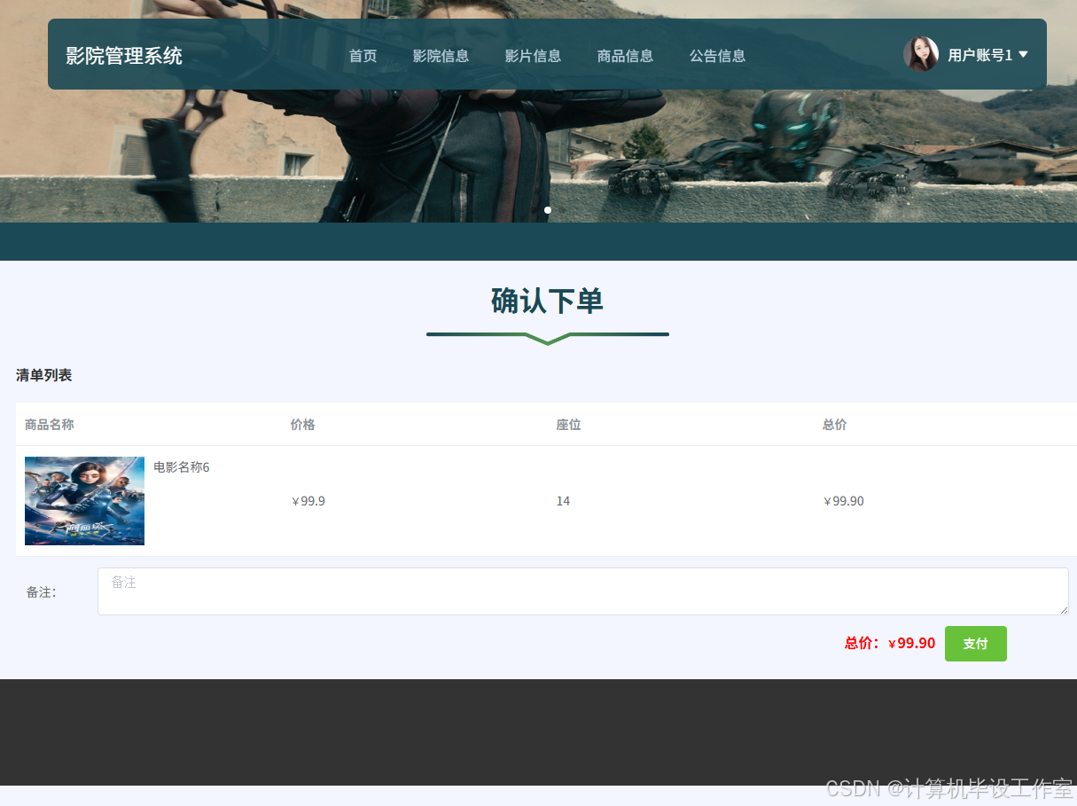
Task: Open 影院信息 in the navigation bar
Action: coord(441,56)
